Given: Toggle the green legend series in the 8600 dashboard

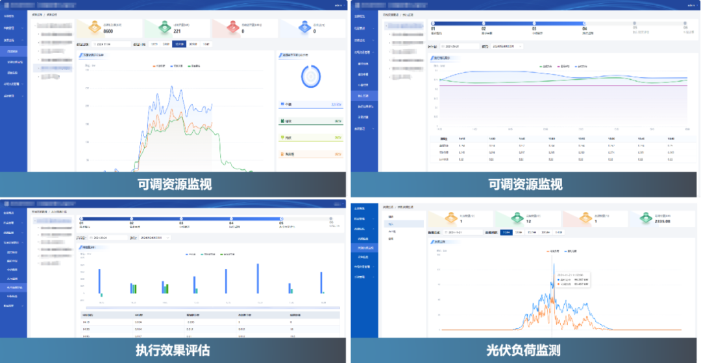Looking at the screenshot, I should tap(195, 66).
